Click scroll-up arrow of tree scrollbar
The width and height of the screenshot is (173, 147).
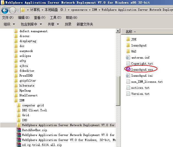coord(118,31)
